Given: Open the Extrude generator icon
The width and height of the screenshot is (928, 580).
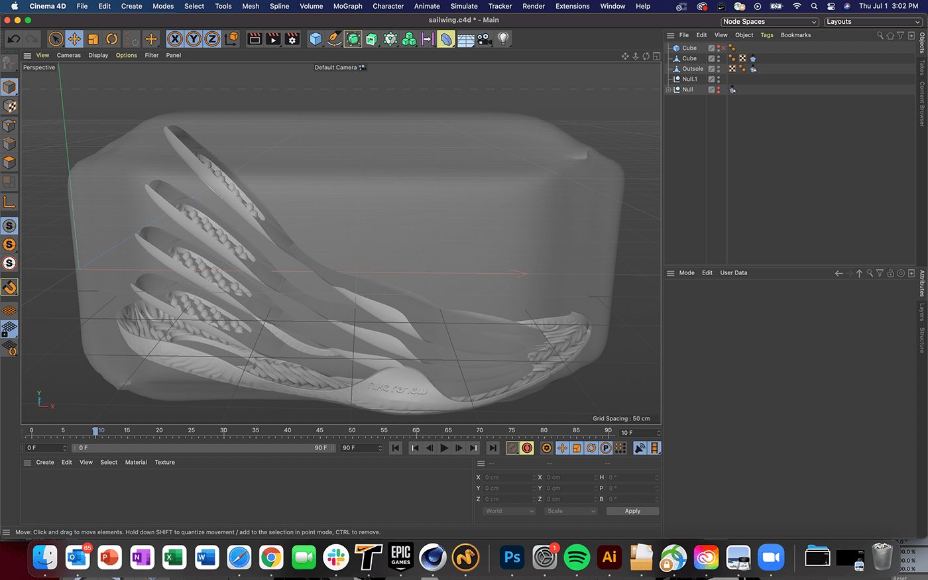Looking at the screenshot, I should click(x=371, y=39).
